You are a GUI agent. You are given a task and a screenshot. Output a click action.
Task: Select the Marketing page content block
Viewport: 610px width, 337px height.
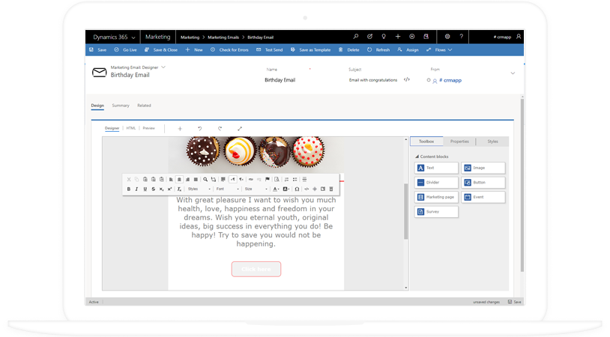coord(436,197)
